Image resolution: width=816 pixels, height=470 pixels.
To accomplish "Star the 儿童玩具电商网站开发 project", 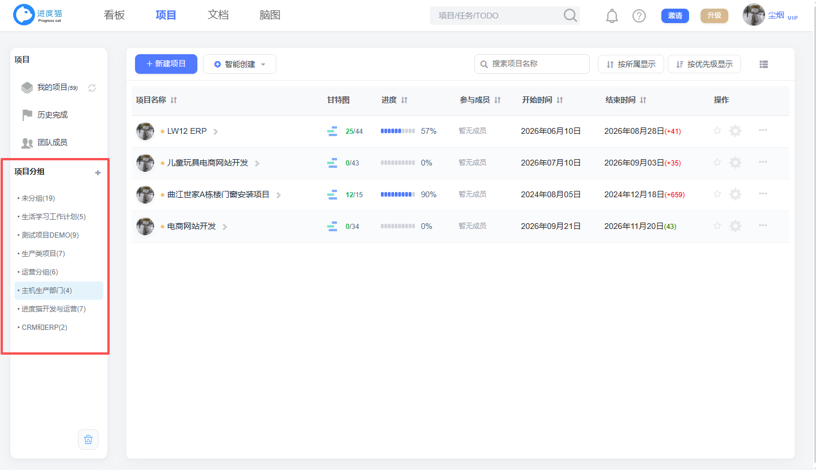I will (717, 162).
